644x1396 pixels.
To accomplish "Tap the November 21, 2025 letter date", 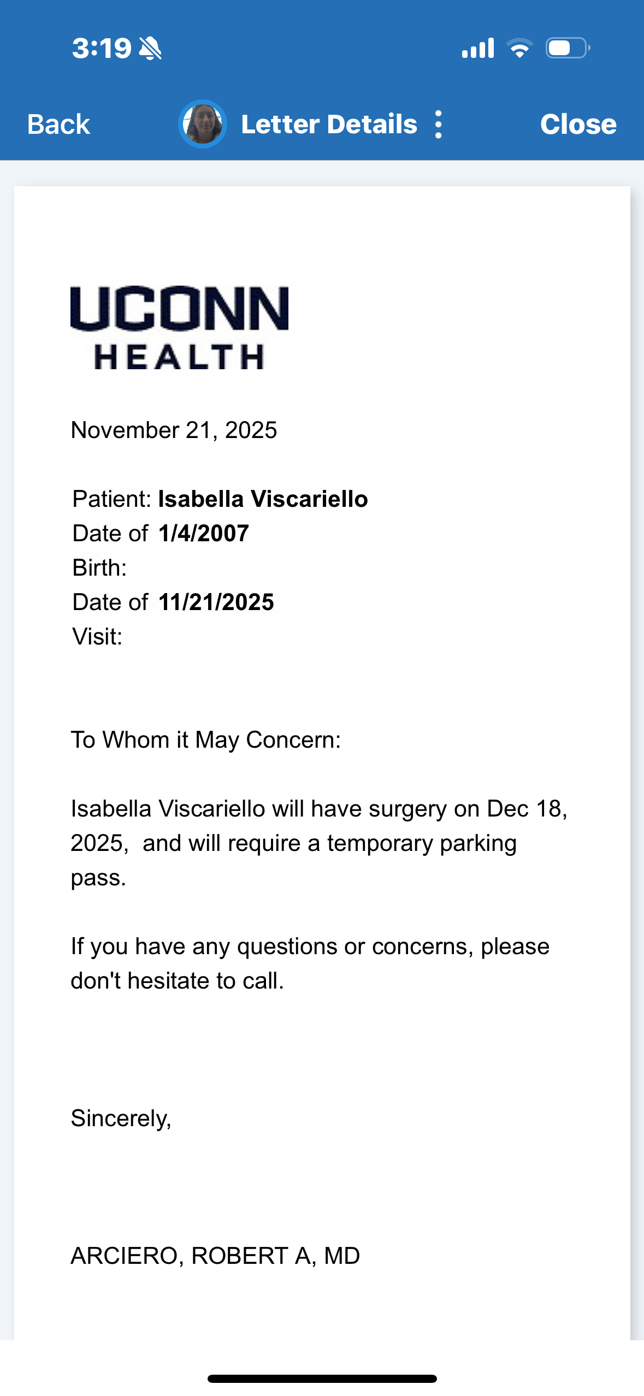I will pyautogui.click(x=174, y=430).
